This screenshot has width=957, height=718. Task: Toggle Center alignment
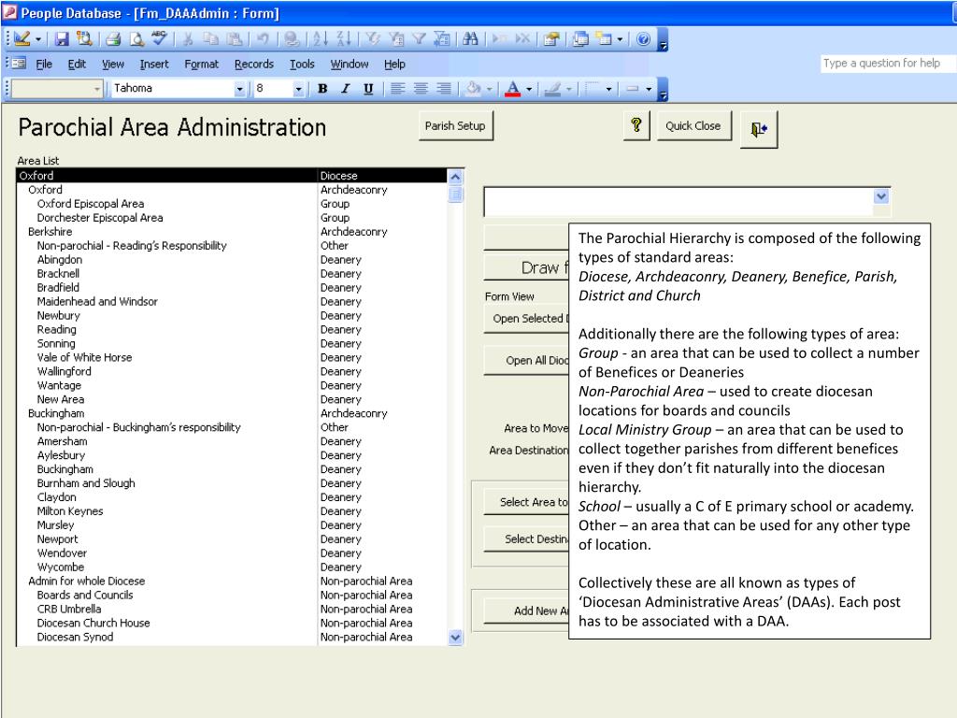coord(421,89)
